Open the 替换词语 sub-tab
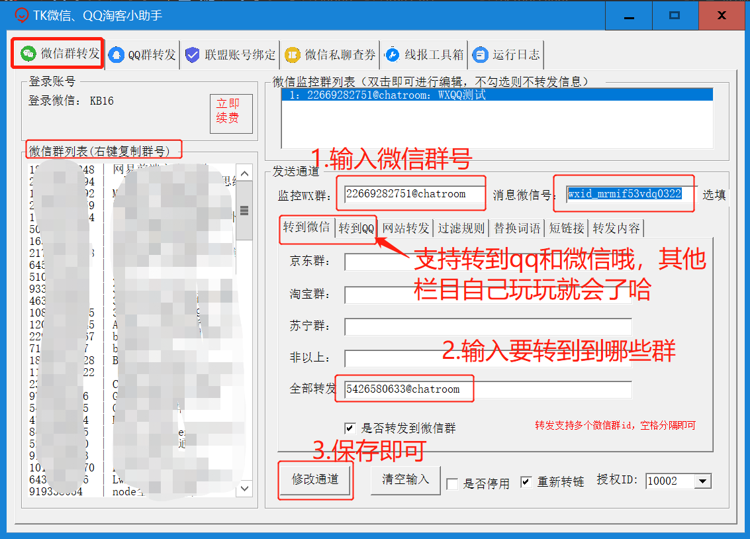The width and height of the screenshot is (750, 539). point(517,228)
